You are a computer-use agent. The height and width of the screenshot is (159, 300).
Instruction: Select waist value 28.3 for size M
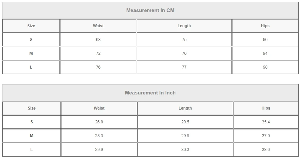[x=99, y=136]
